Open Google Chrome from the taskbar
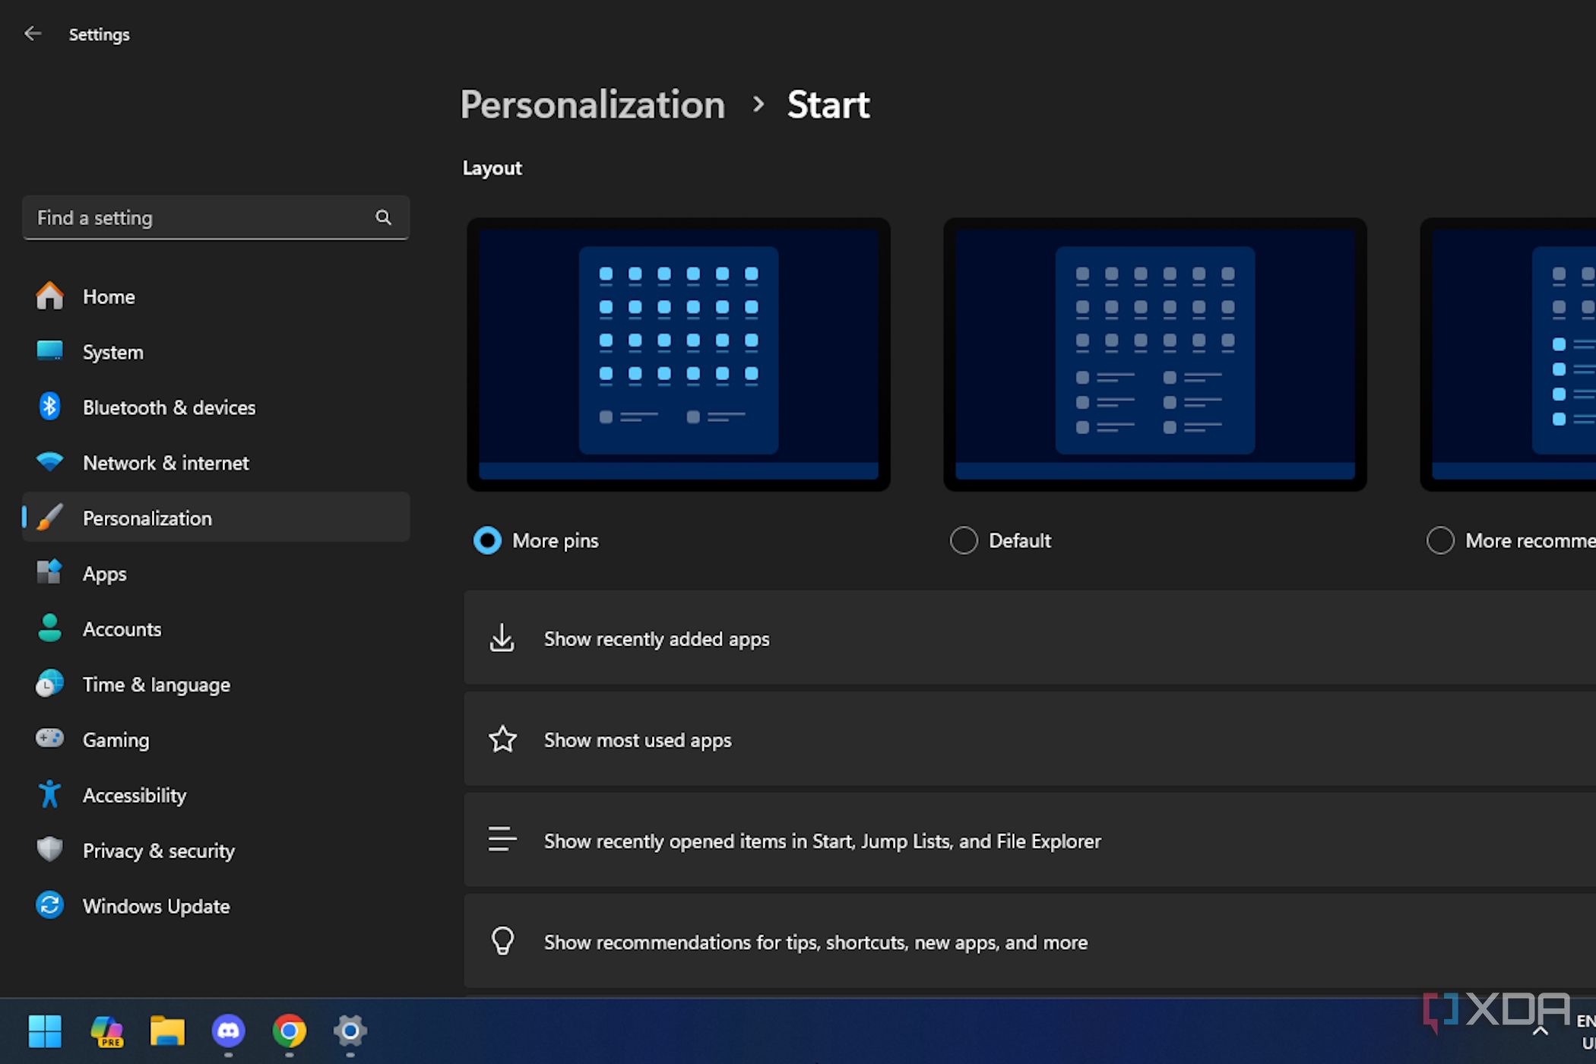Screen dimensions: 1596x1064 tap(290, 1031)
